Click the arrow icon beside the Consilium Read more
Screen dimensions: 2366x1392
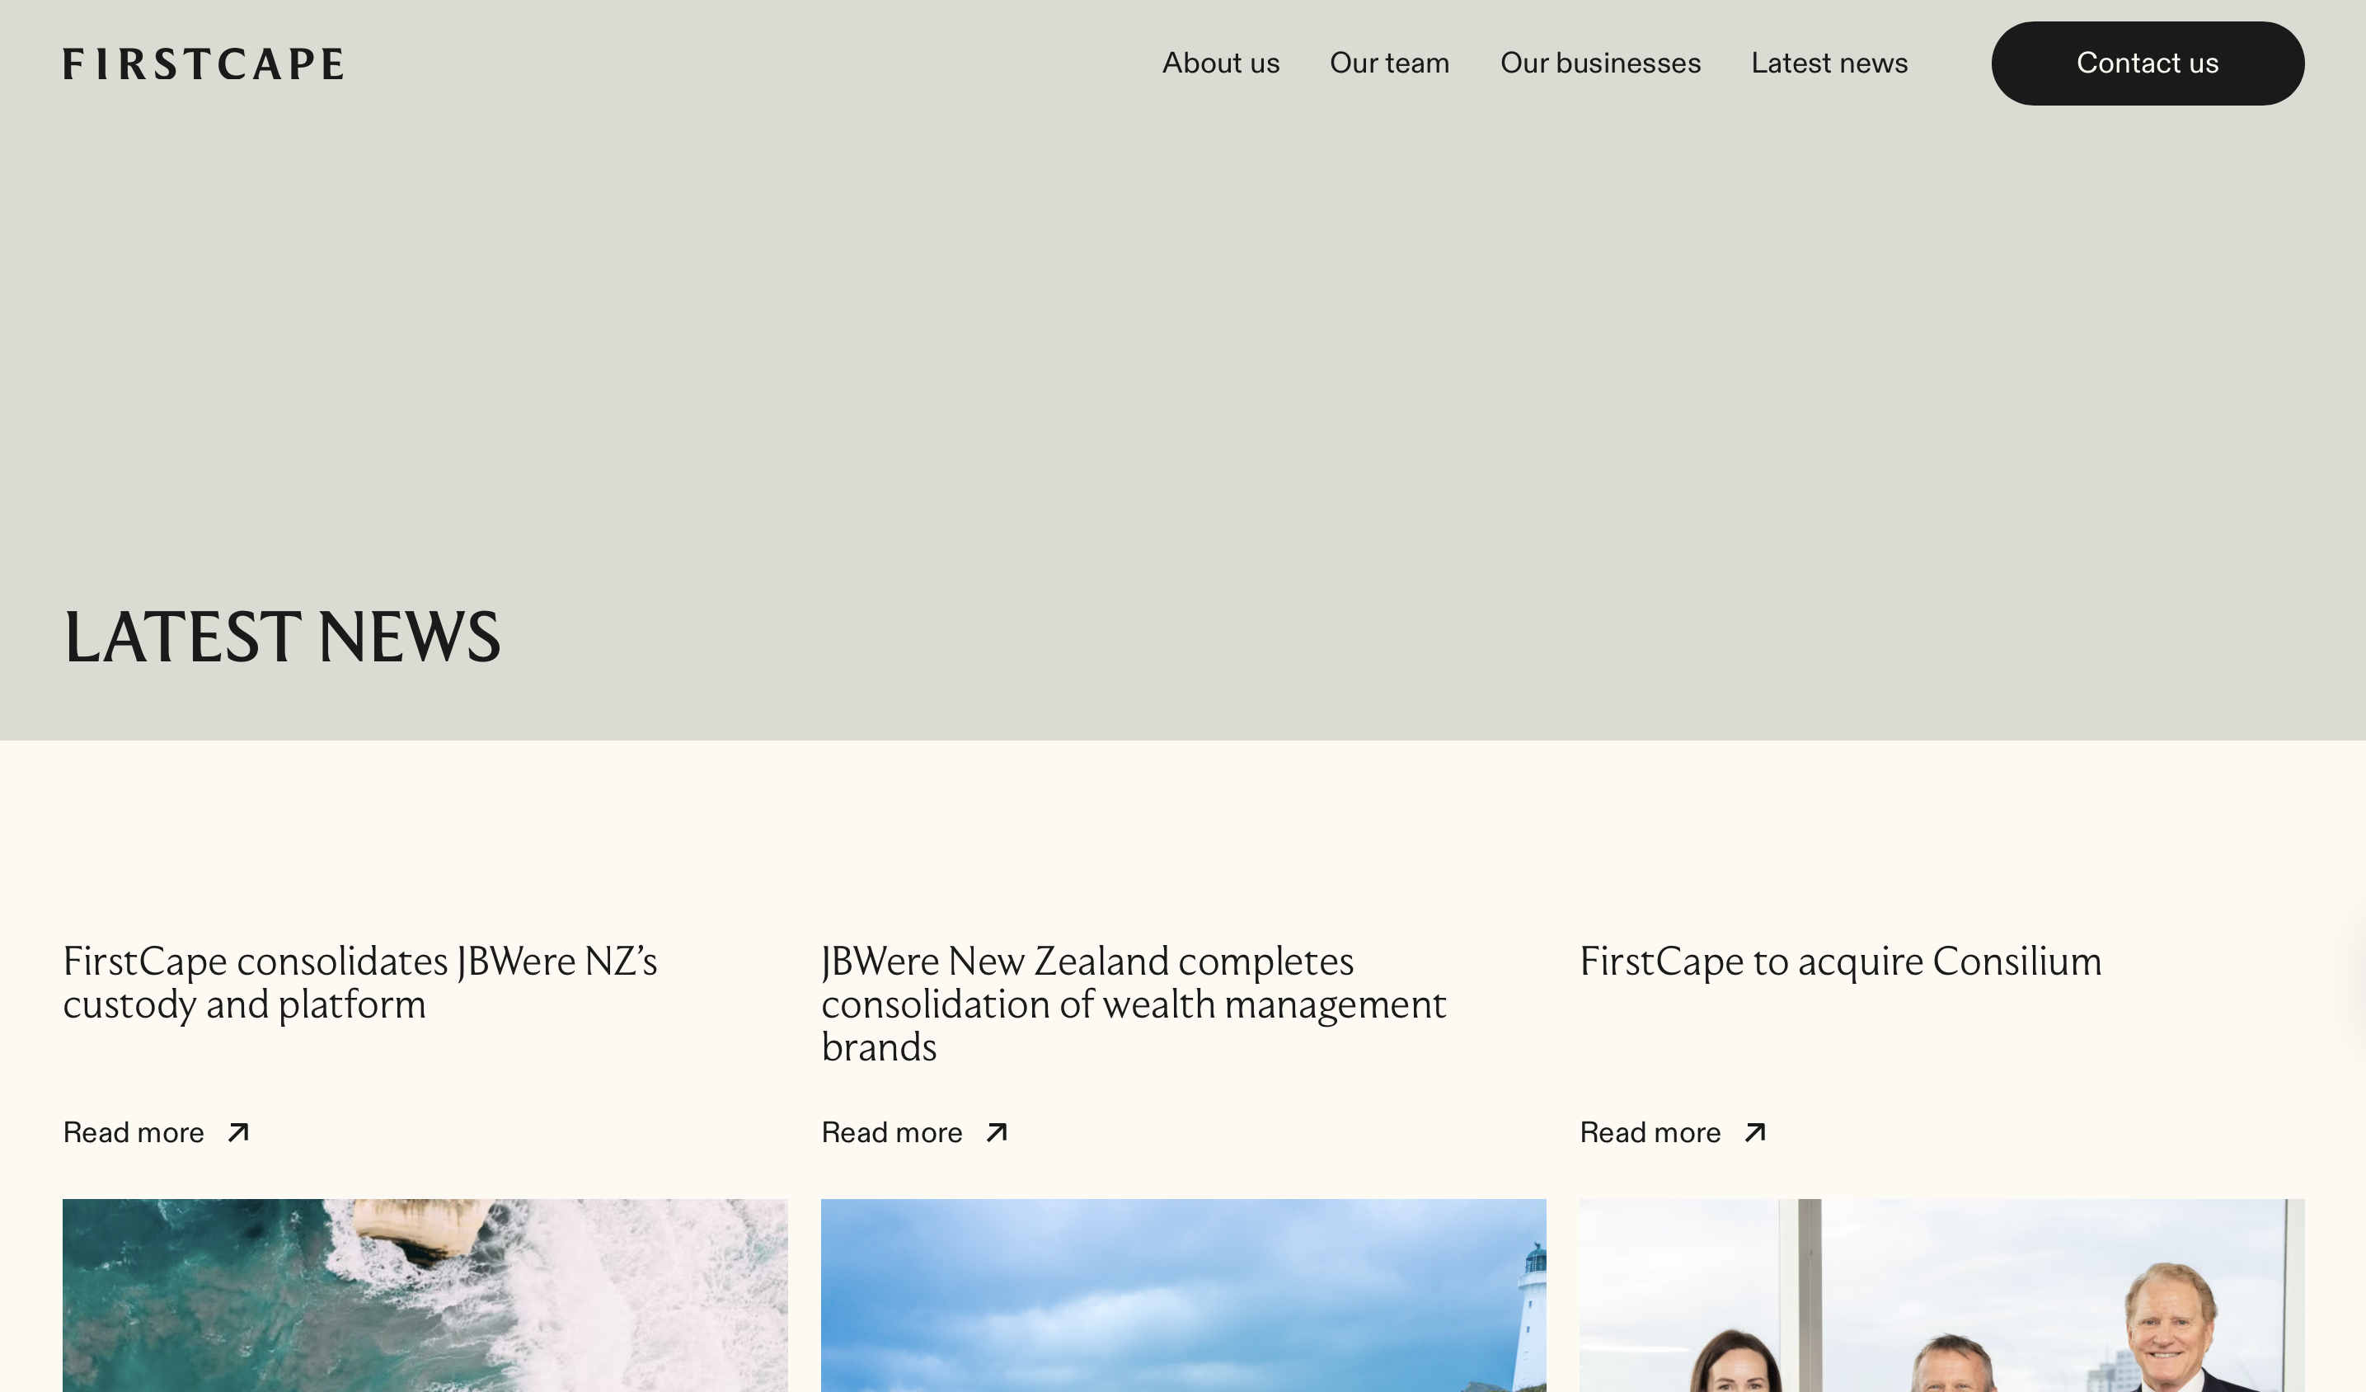pyautogui.click(x=1755, y=1133)
